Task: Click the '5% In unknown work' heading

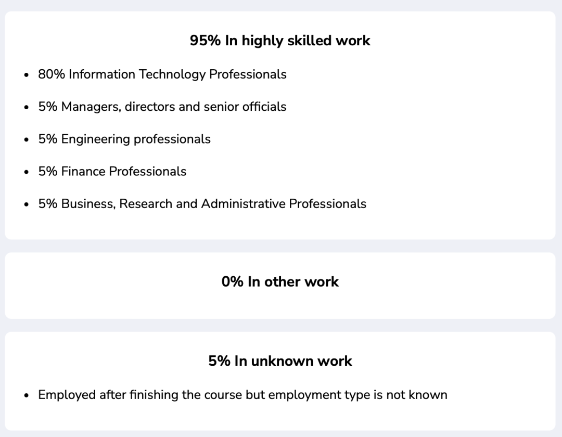Action: [280, 361]
